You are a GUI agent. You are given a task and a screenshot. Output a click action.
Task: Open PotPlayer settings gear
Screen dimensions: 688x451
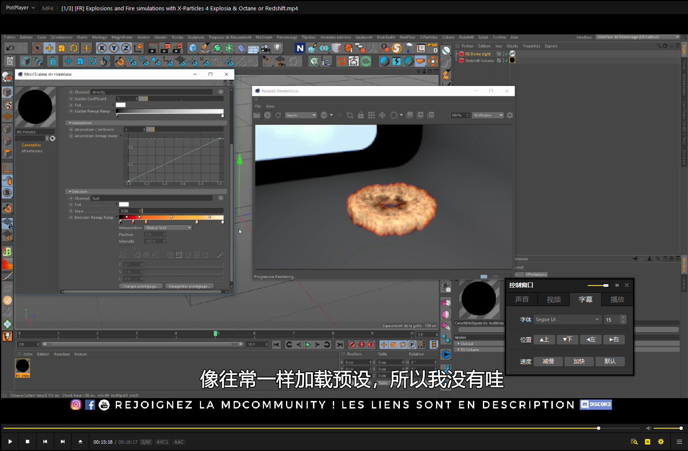[x=661, y=442]
